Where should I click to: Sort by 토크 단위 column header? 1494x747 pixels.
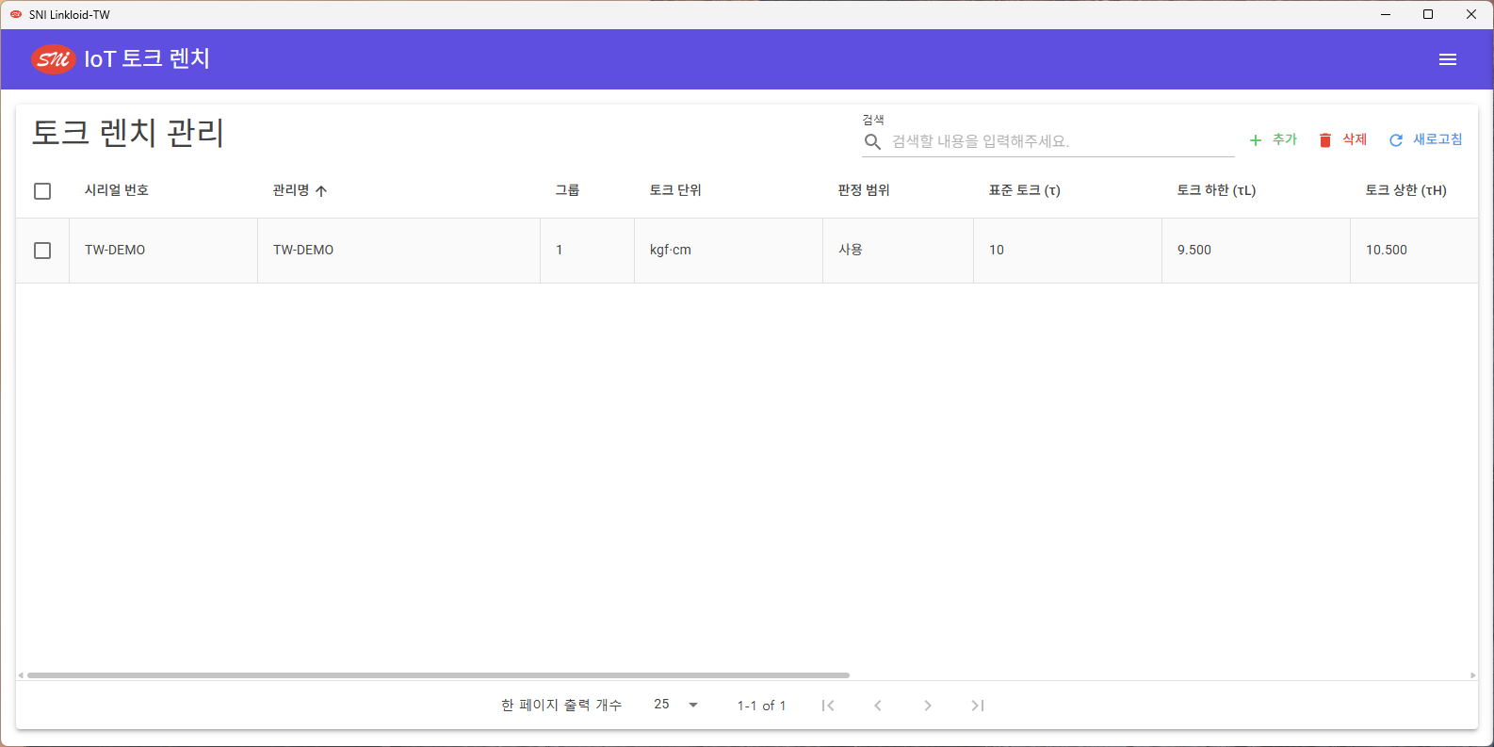675,190
